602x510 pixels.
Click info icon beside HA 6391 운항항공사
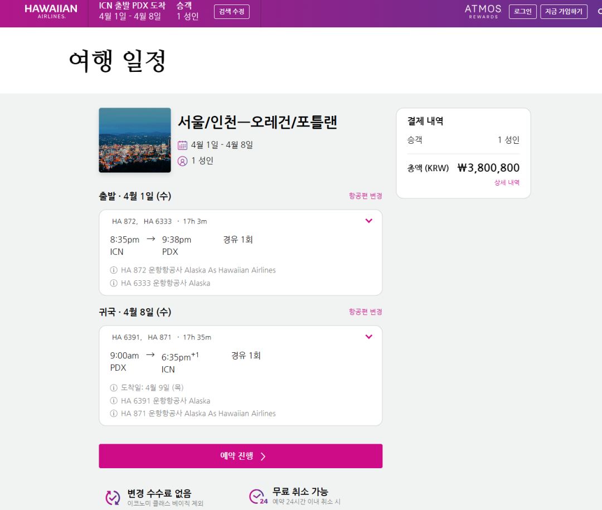pos(114,401)
